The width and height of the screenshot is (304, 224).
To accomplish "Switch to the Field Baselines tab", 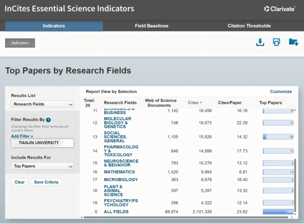I will [152, 26].
